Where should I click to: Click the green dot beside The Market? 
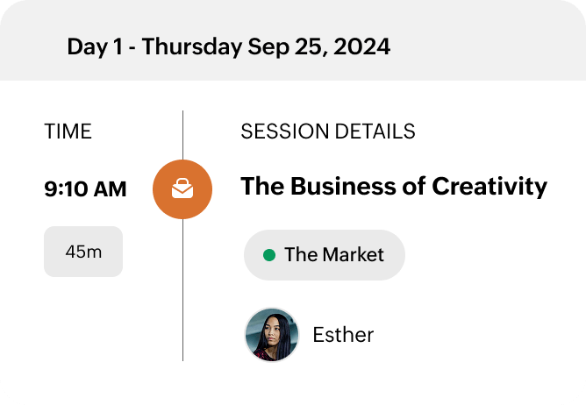click(x=269, y=255)
